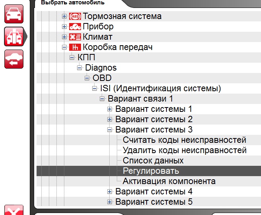Select the Климат tree item
The image size is (261, 215).
[x=97, y=37]
